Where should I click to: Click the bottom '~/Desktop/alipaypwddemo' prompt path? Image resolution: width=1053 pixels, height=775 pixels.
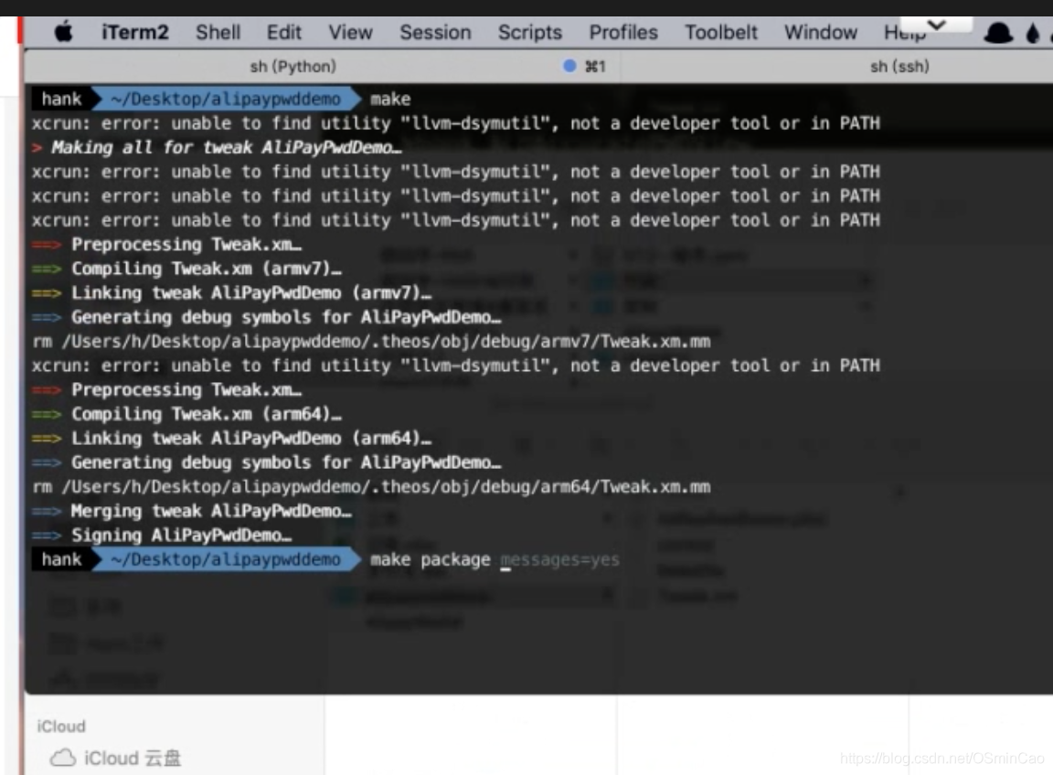coord(226,560)
